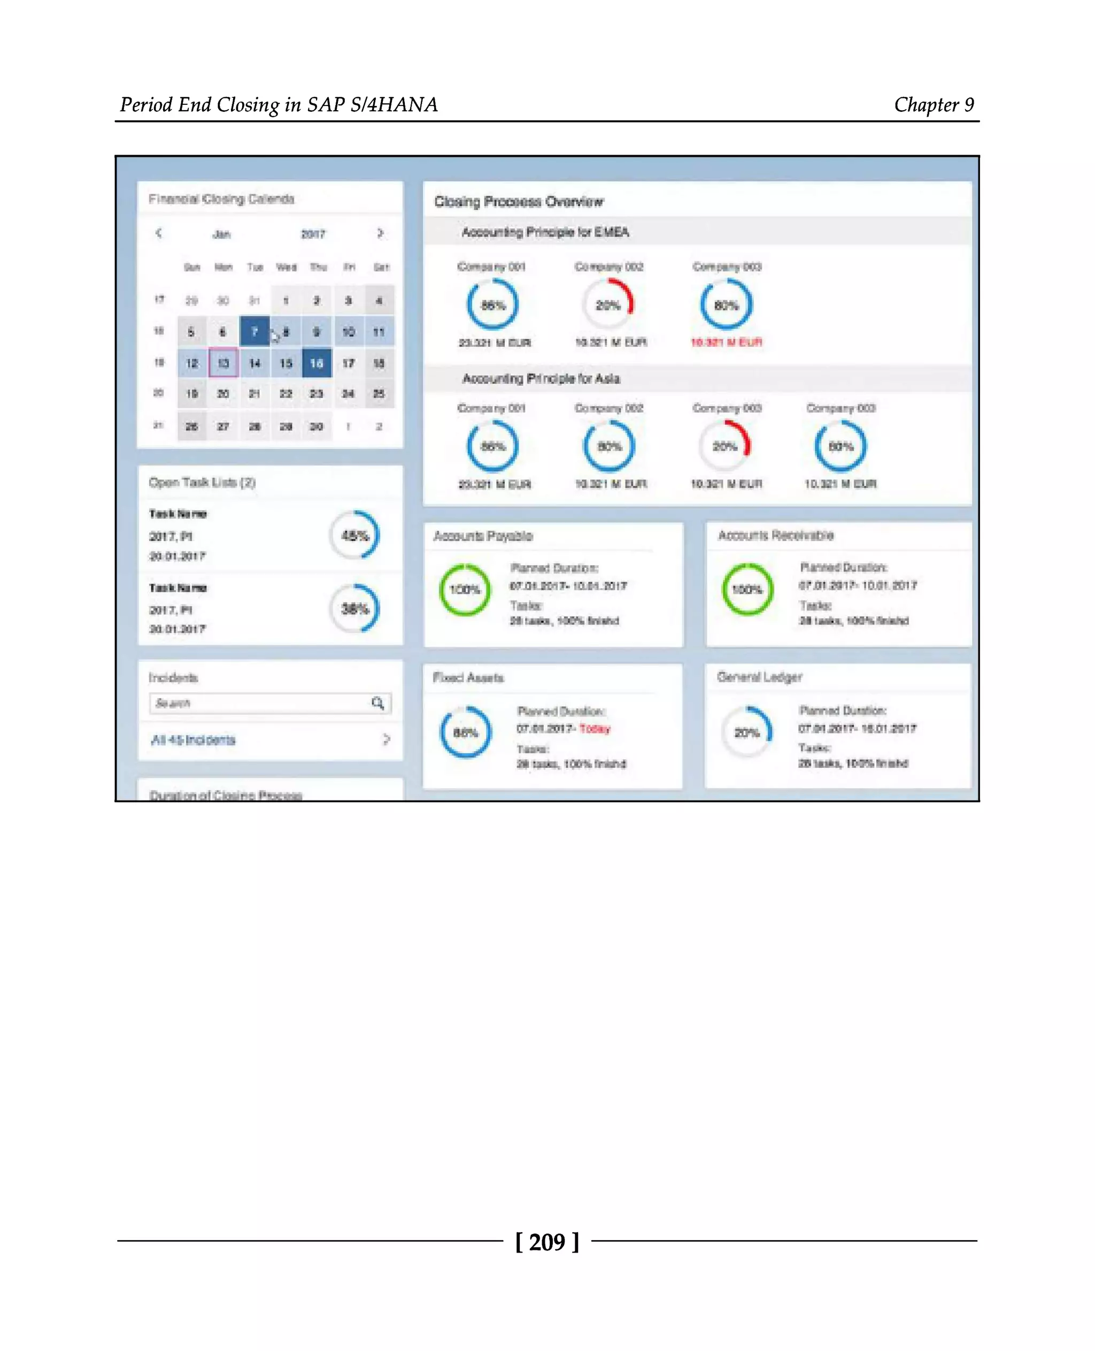Open Accounts Receivable 100% green ring
This screenshot has width=1095, height=1351.
point(747,589)
